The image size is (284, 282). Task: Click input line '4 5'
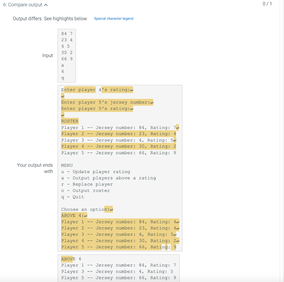pyautogui.click(x=65, y=46)
